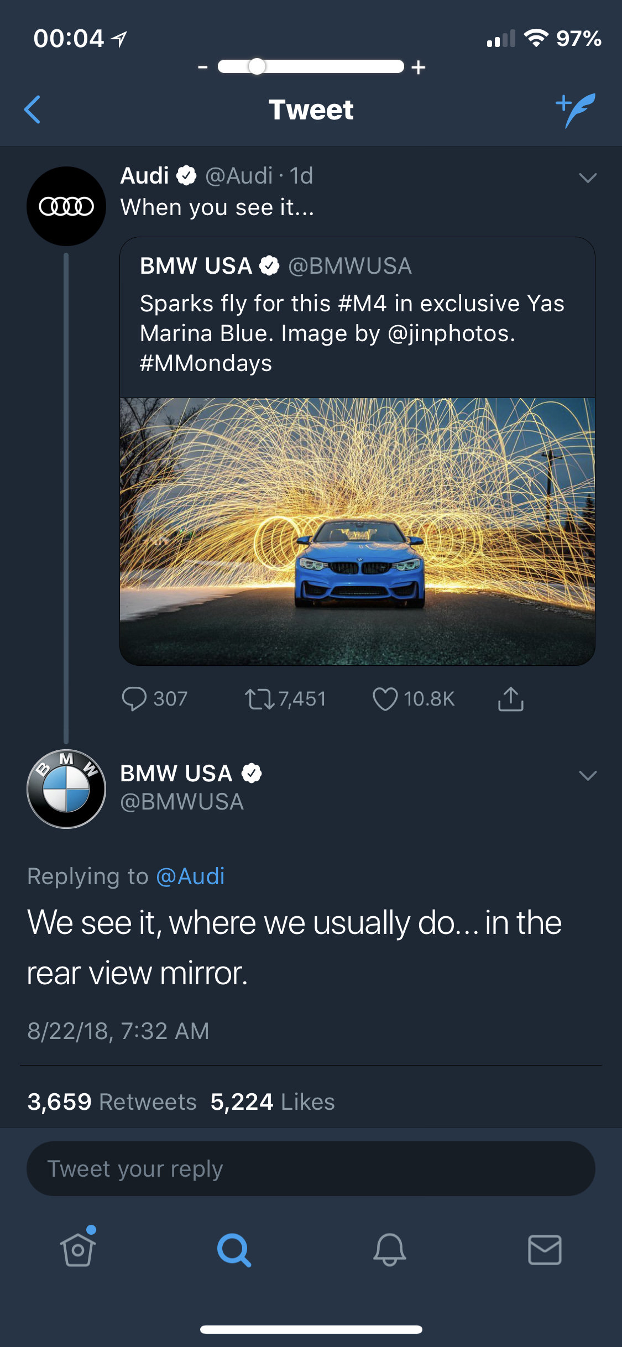This screenshot has width=622, height=1347.
Task: Reply to Audi's tweet via comment icon
Action: pos(134,698)
